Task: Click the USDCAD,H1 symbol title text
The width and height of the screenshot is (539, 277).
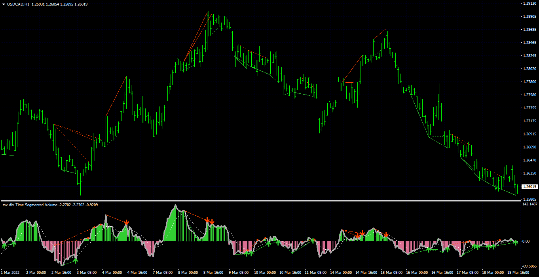Action: (18, 4)
